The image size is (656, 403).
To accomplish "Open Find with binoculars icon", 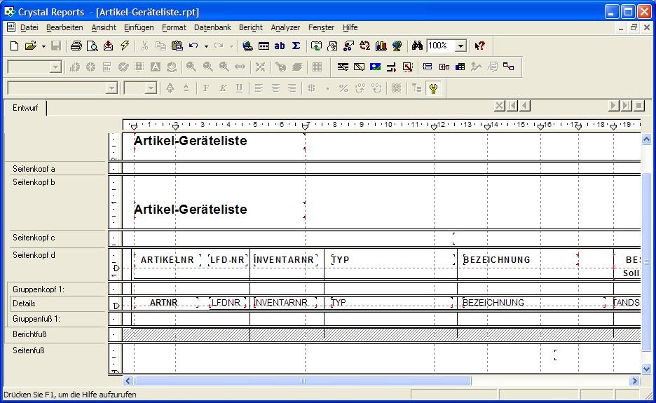I will point(417,46).
